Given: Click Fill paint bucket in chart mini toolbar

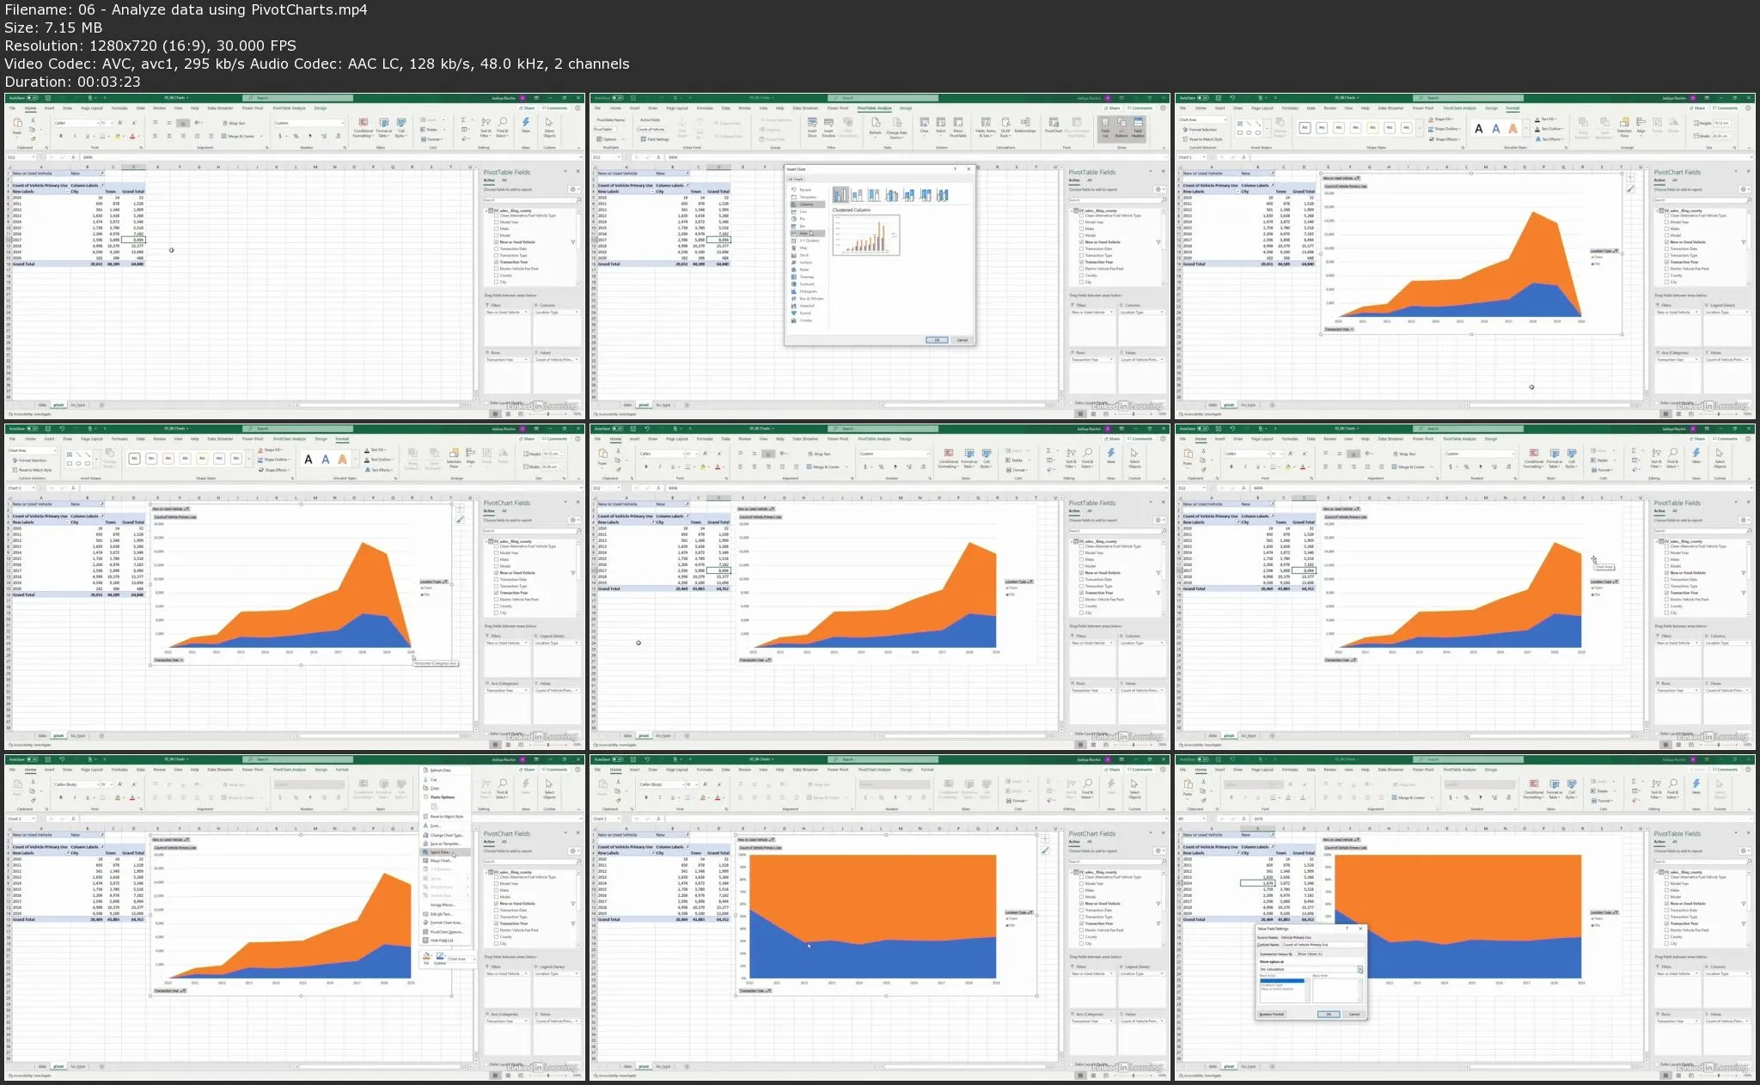Looking at the screenshot, I should click(x=426, y=957).
